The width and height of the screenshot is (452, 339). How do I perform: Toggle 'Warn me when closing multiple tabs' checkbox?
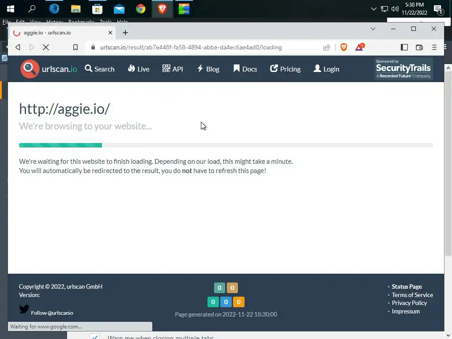coord(94,336)
